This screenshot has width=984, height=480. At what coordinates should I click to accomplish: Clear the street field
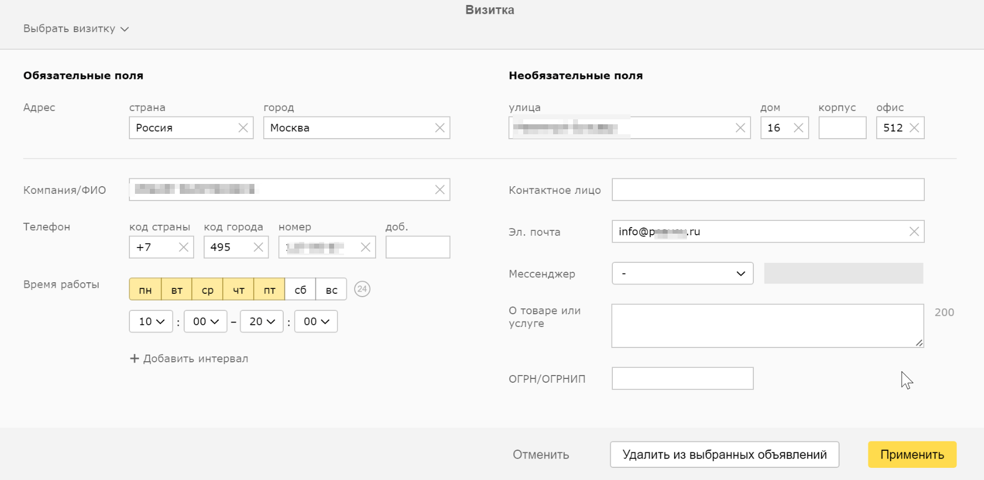pos(740,128)
